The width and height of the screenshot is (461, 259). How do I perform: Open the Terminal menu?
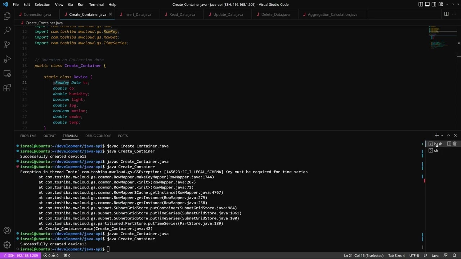pos(96,4)
